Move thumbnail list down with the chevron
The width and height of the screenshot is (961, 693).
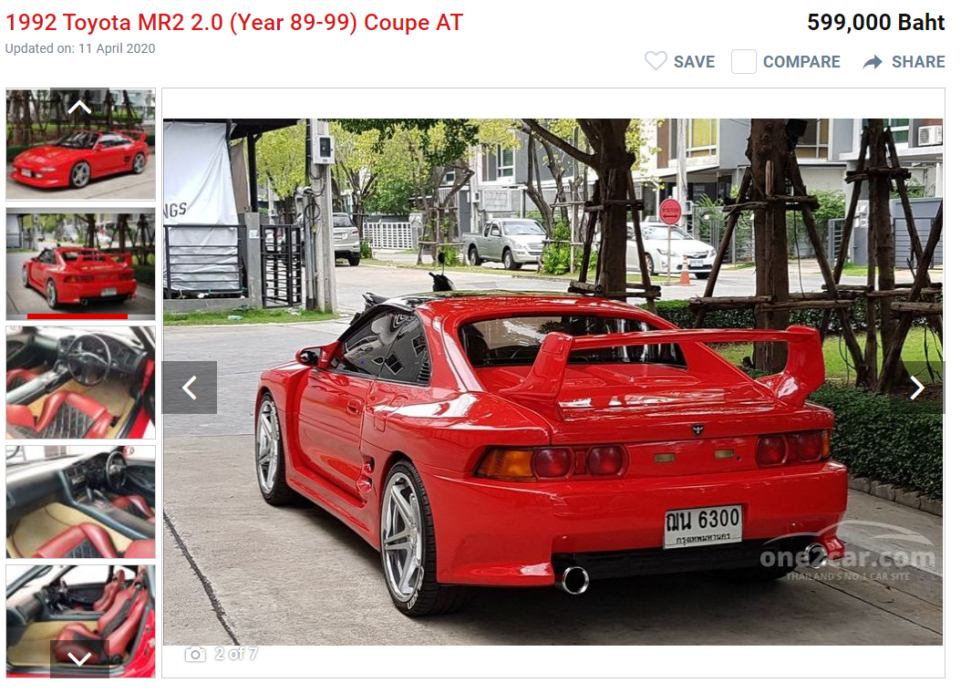click(x=79, y=659)
